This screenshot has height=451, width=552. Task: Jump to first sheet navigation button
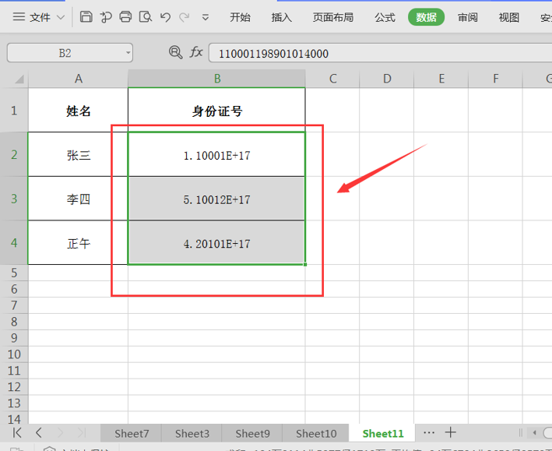click(17, 432)
